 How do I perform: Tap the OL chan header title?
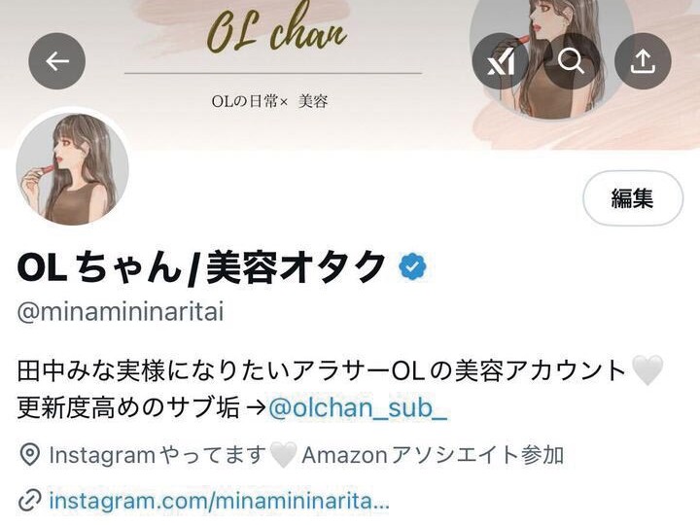tap(277, 29)
